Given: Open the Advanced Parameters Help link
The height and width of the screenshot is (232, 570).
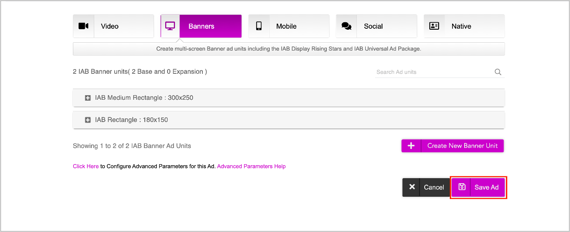Looking at the screenshot, I should [x=252, y=166].
